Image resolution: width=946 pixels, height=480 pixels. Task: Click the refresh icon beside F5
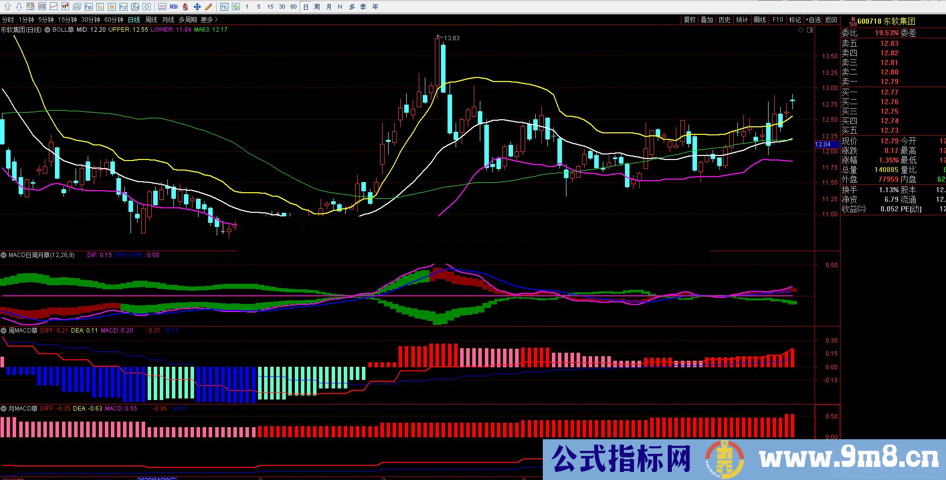pos(236,7)
